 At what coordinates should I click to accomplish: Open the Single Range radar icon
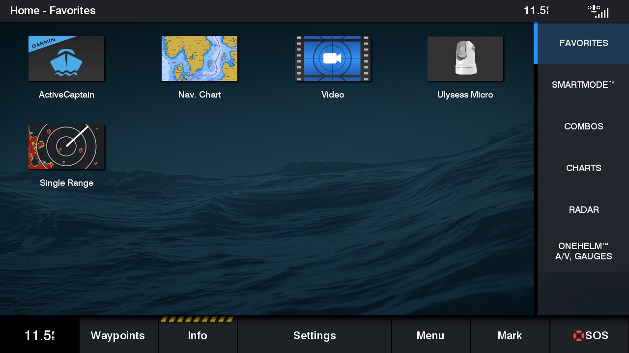point(66,147)
